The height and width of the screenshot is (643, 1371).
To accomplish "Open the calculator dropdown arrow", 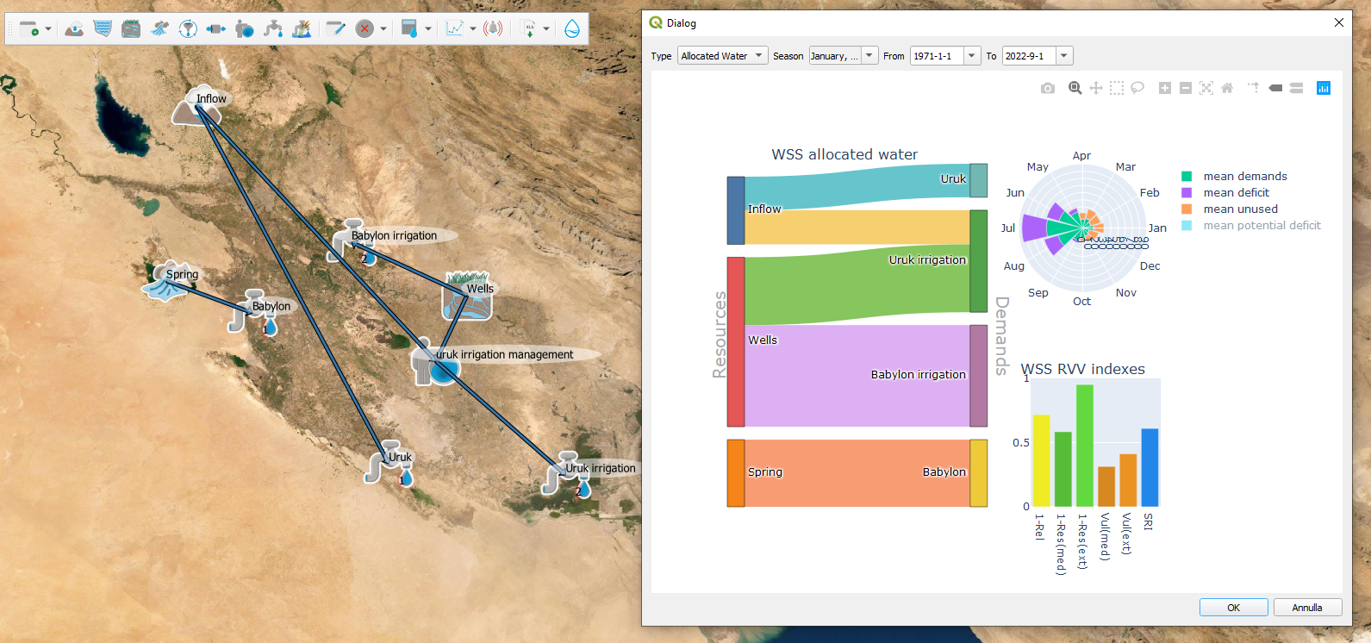I will [x=428, y=29].
